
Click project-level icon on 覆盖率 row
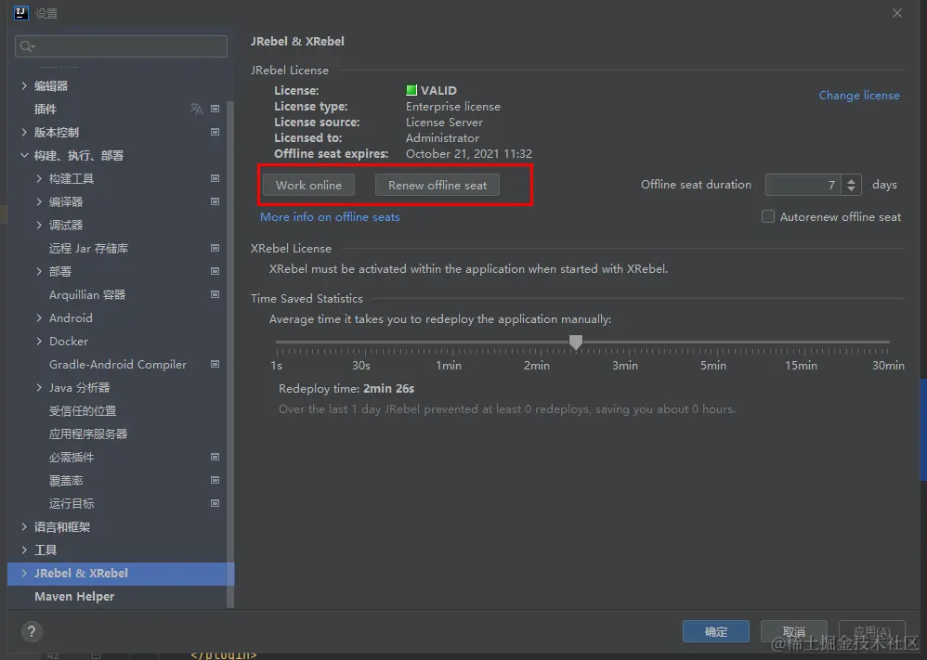[x=215, y=480]
